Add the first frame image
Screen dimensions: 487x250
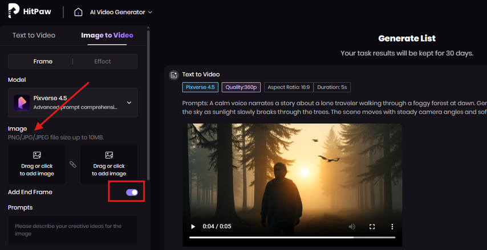pyautogui.click(x=37, y=164)
